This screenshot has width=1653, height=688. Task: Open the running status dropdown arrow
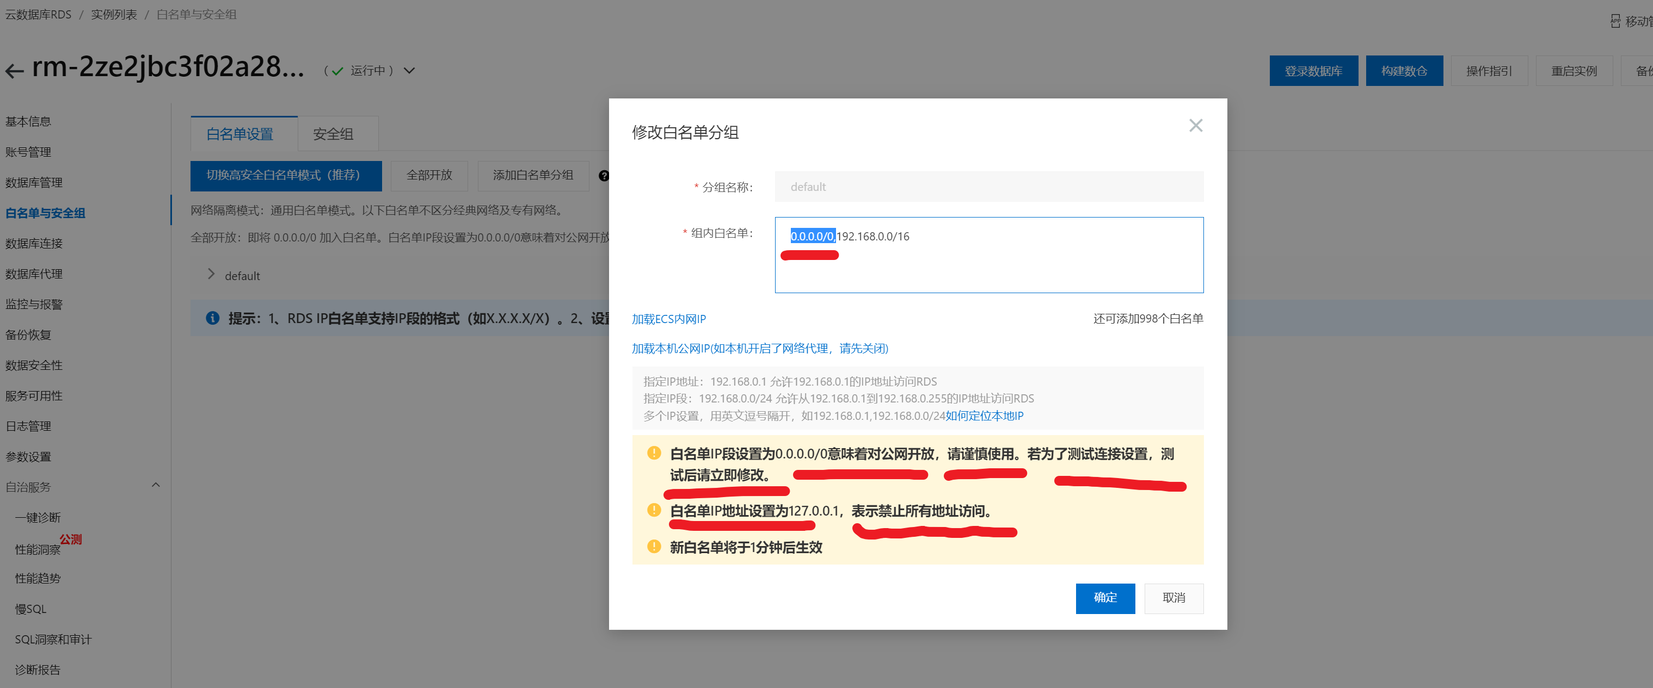409,71
